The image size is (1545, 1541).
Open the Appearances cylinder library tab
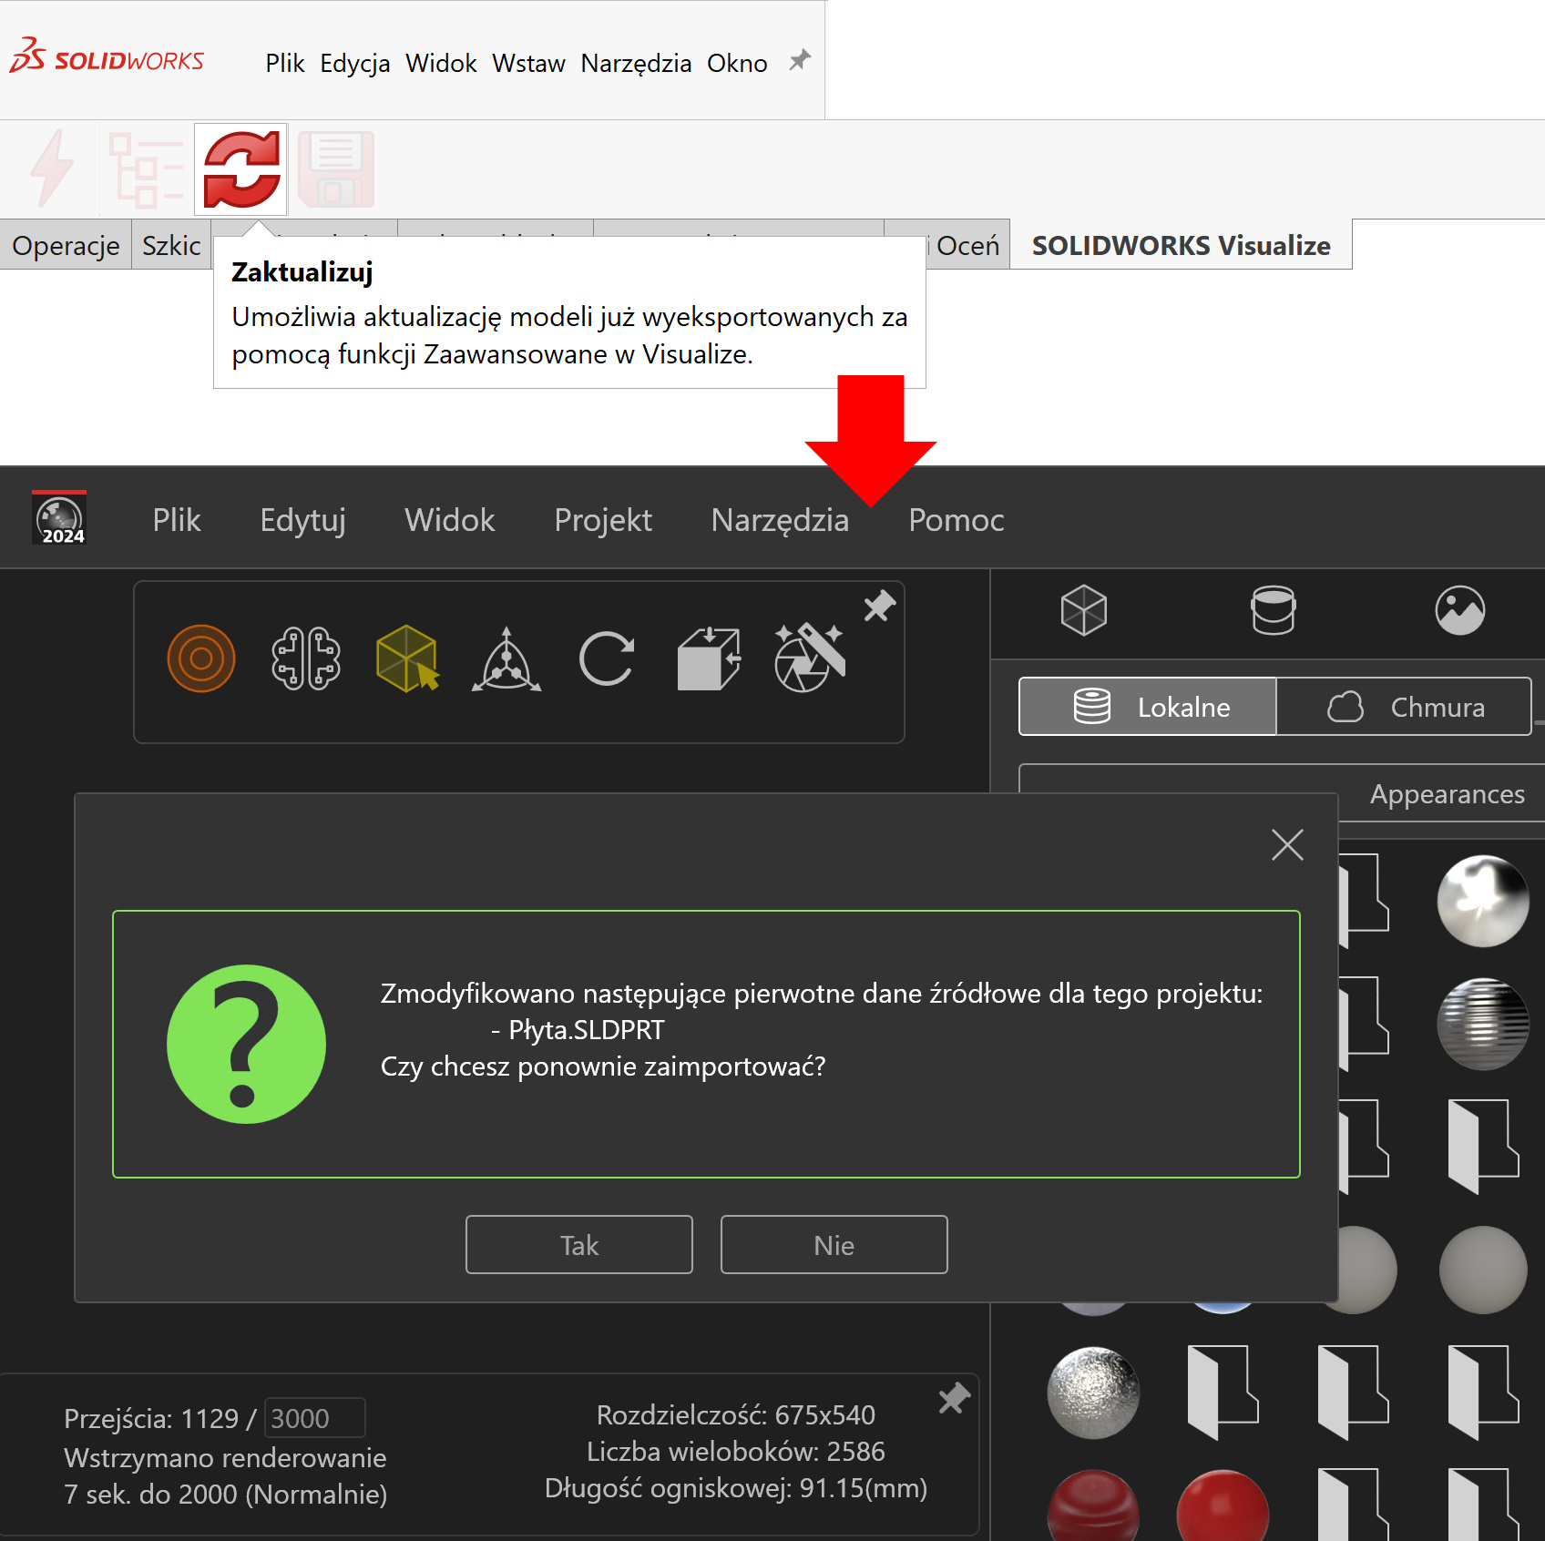(1273, 610)
